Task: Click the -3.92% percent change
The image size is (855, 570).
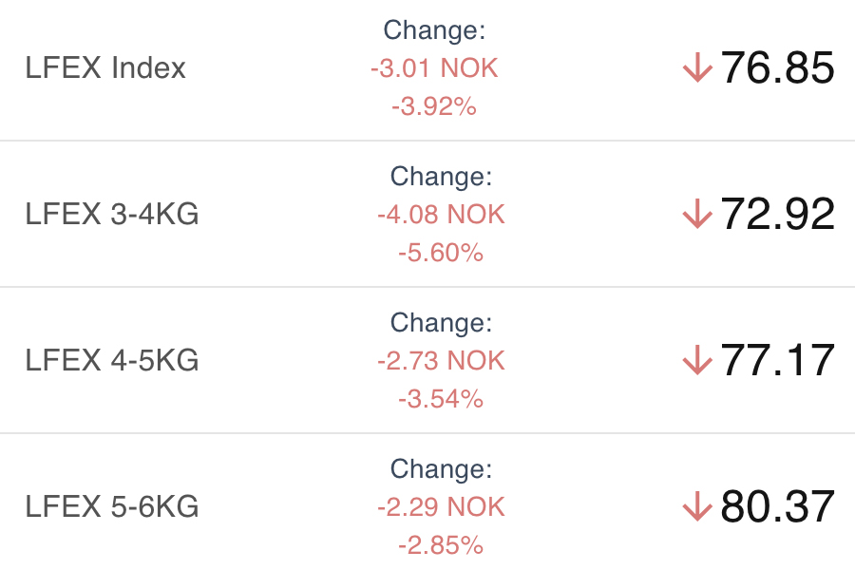Action: tap(434, 106)
